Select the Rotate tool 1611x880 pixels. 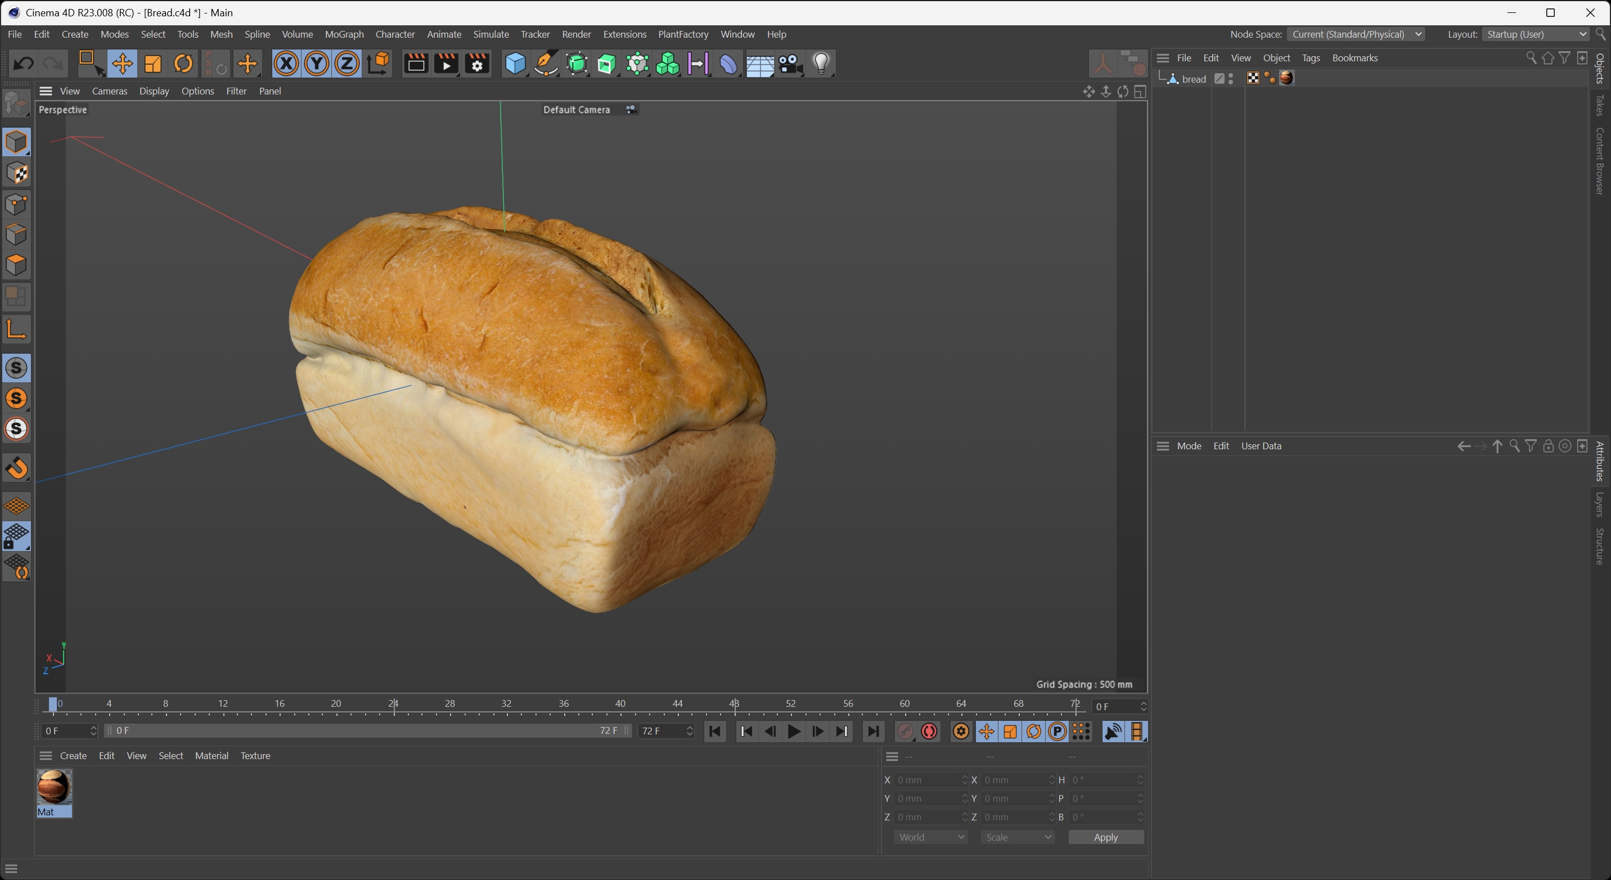(x=183, y=64)
